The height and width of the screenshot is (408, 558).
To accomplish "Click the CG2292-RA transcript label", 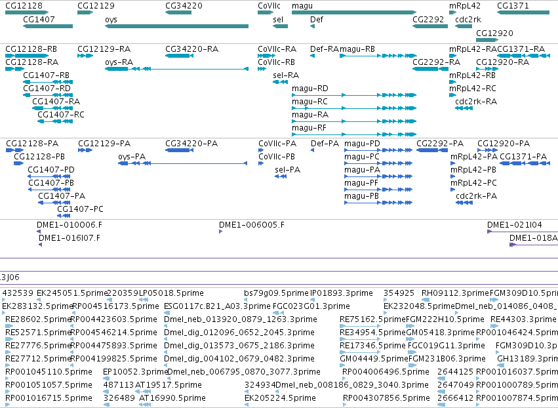I will point(436,62).
